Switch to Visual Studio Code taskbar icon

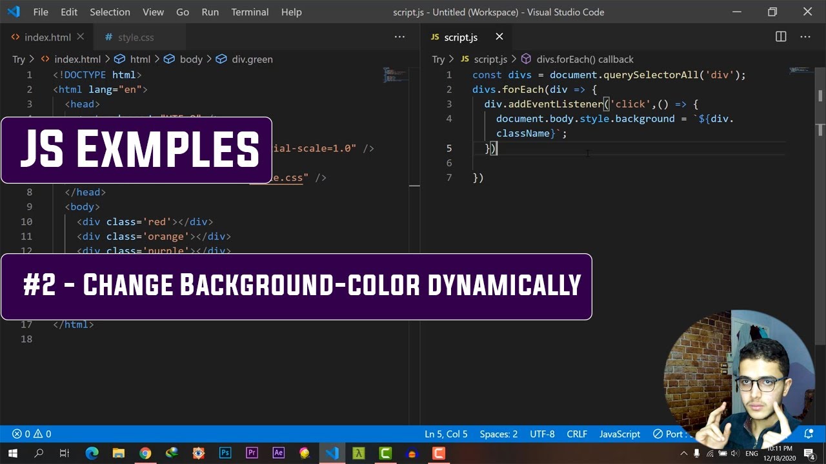coord(332,453)
